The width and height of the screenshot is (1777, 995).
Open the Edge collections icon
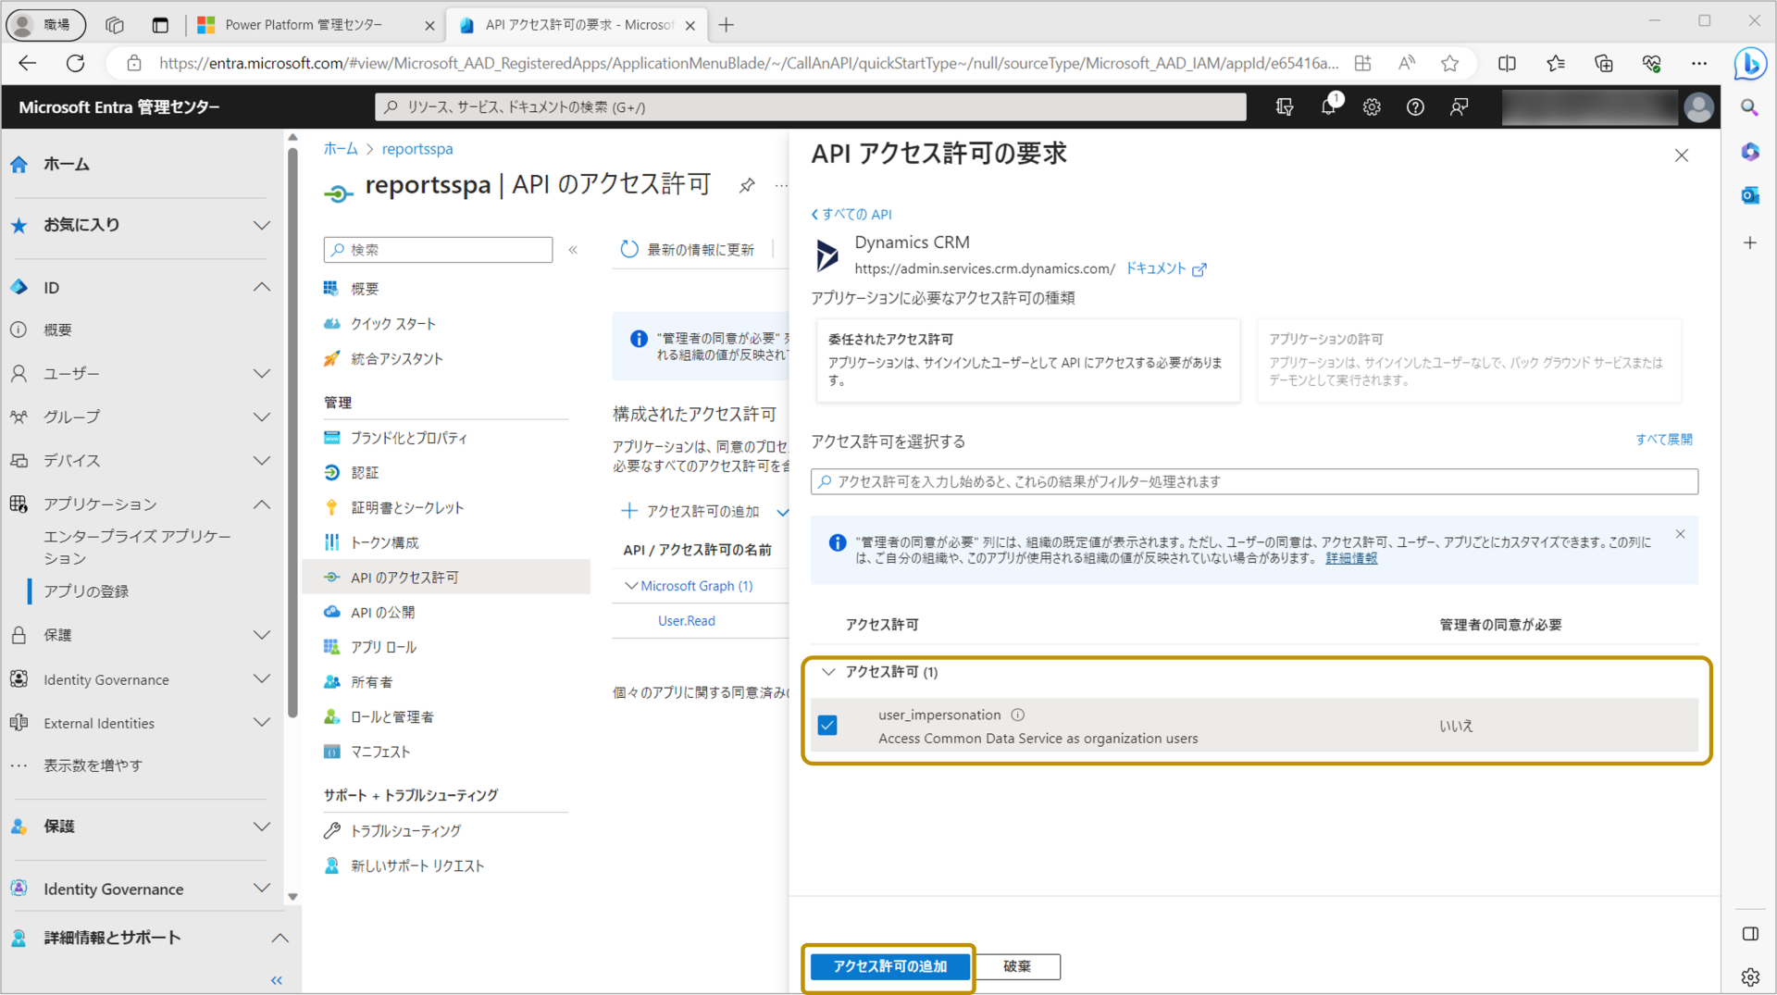click(1603, 63)
